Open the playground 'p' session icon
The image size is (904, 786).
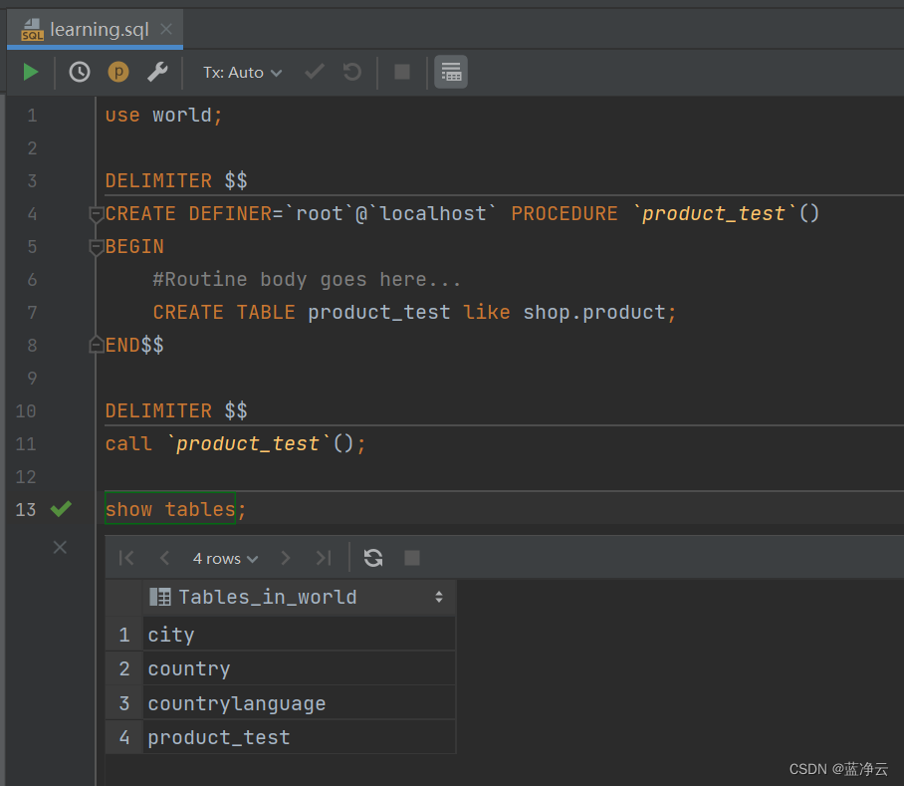(118, 72)
